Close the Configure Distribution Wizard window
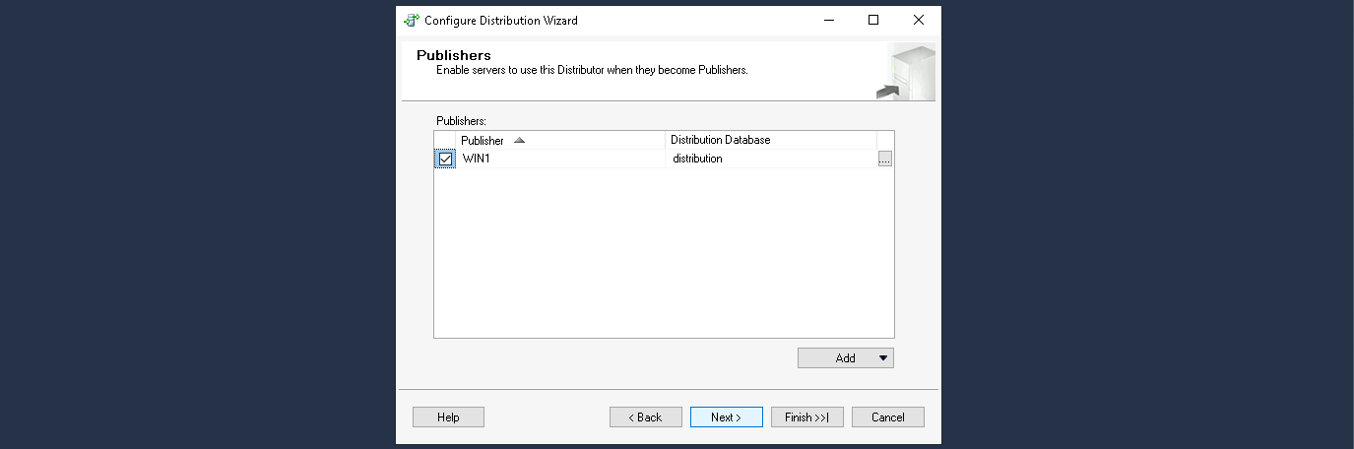The width and height of the screenshot is (1354, 449). point(918,20)
